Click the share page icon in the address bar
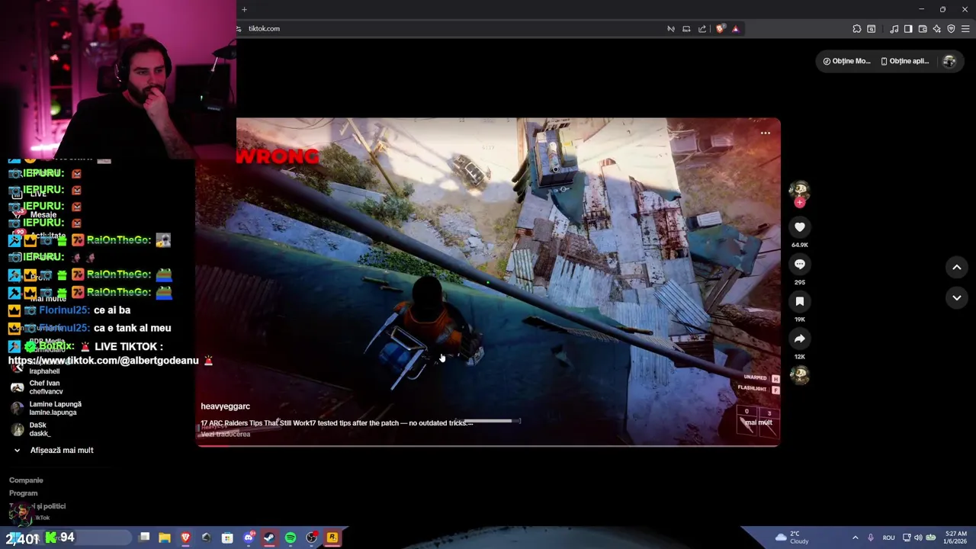The width and height of the screenshot is (976, 549). click(x=702, y=29)
